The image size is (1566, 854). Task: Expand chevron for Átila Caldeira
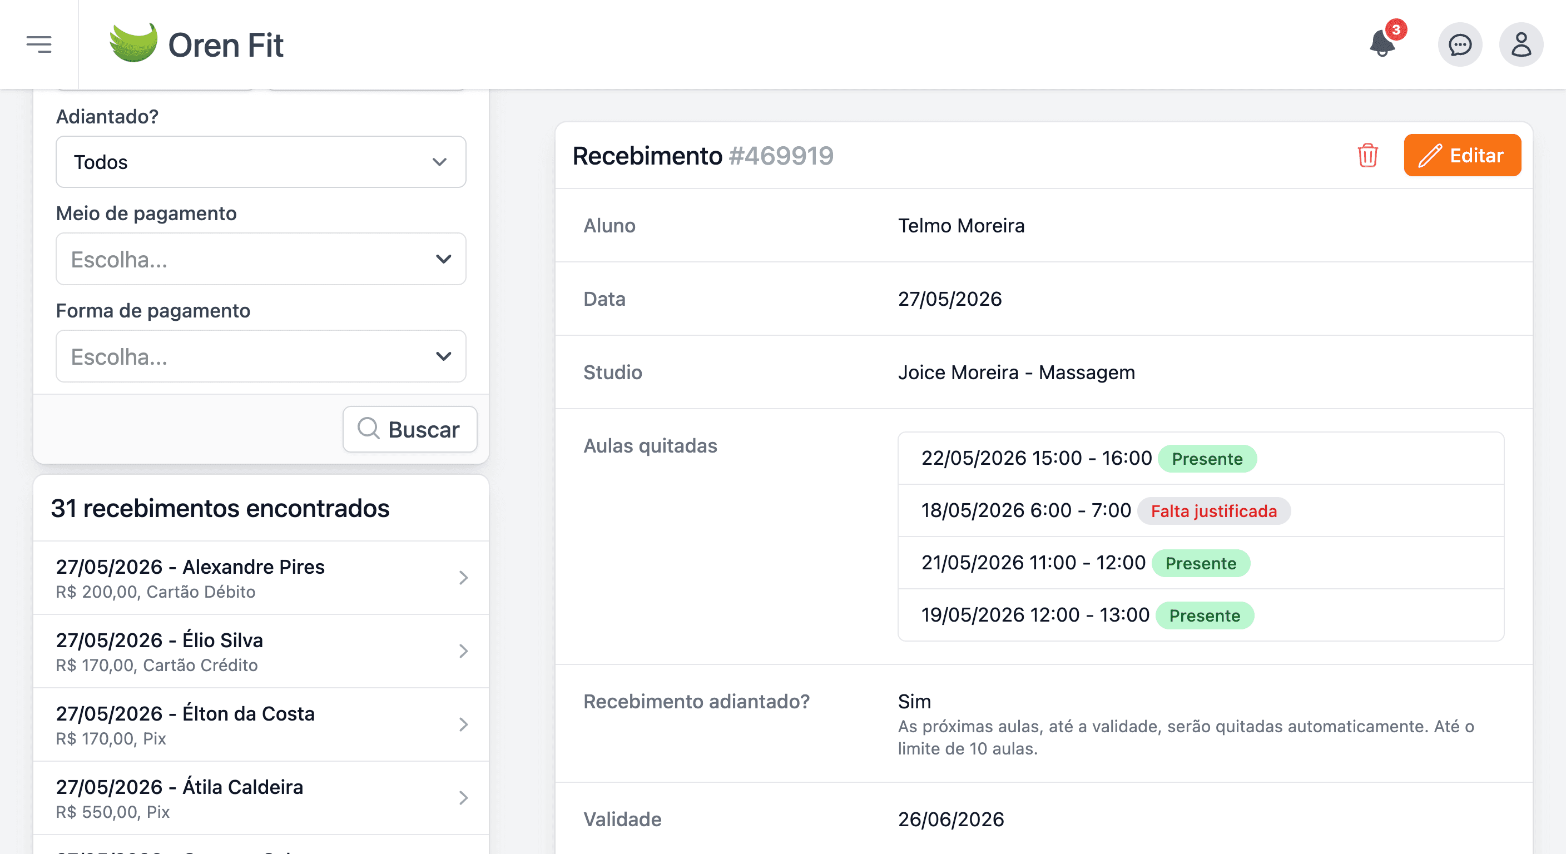pyautogui.click(x=463, y=798)
